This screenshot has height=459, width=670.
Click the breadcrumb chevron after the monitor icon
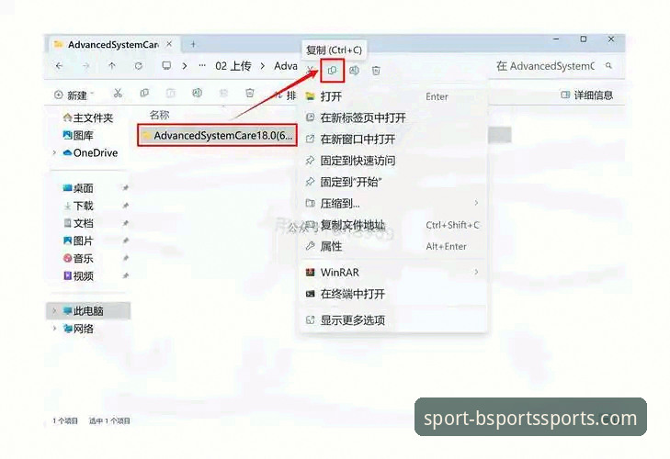[185, 66]
